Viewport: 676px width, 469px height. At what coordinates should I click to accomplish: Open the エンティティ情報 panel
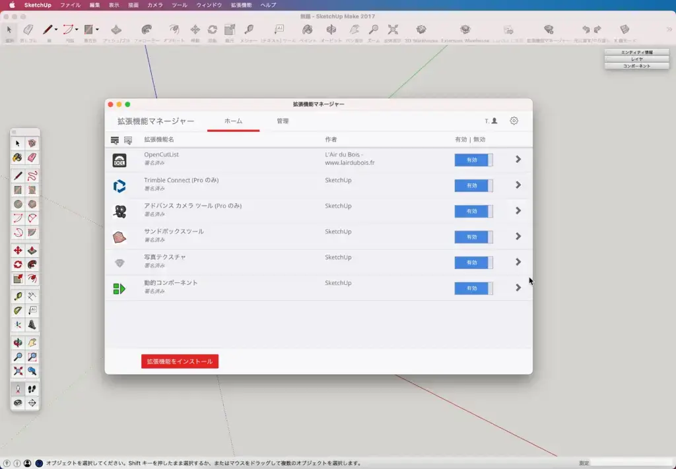pos(637,52)
